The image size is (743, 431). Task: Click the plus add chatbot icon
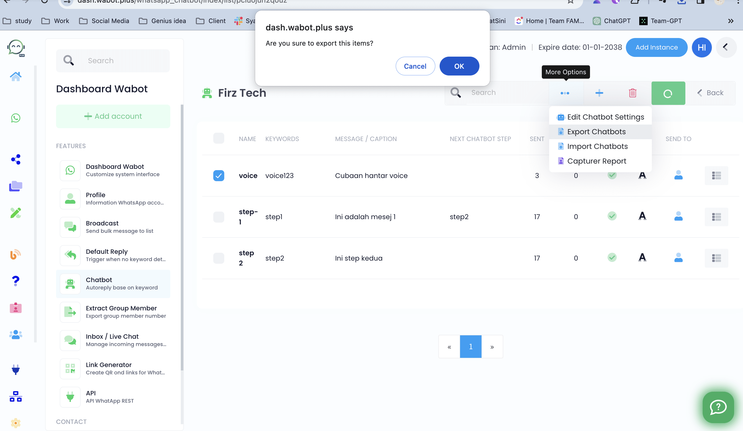599,93
